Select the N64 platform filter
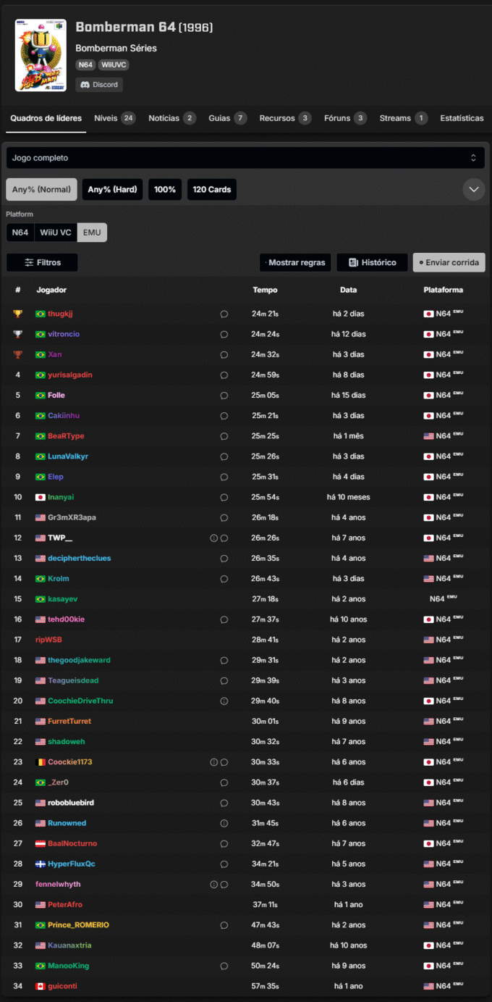The width and height of the screenshot is (492, 1002). click(20, 232)
